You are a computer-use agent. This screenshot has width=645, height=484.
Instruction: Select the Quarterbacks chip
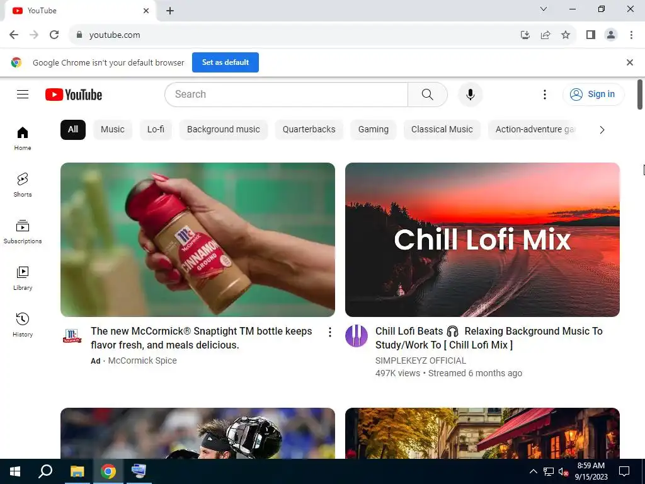click(309, 130)
